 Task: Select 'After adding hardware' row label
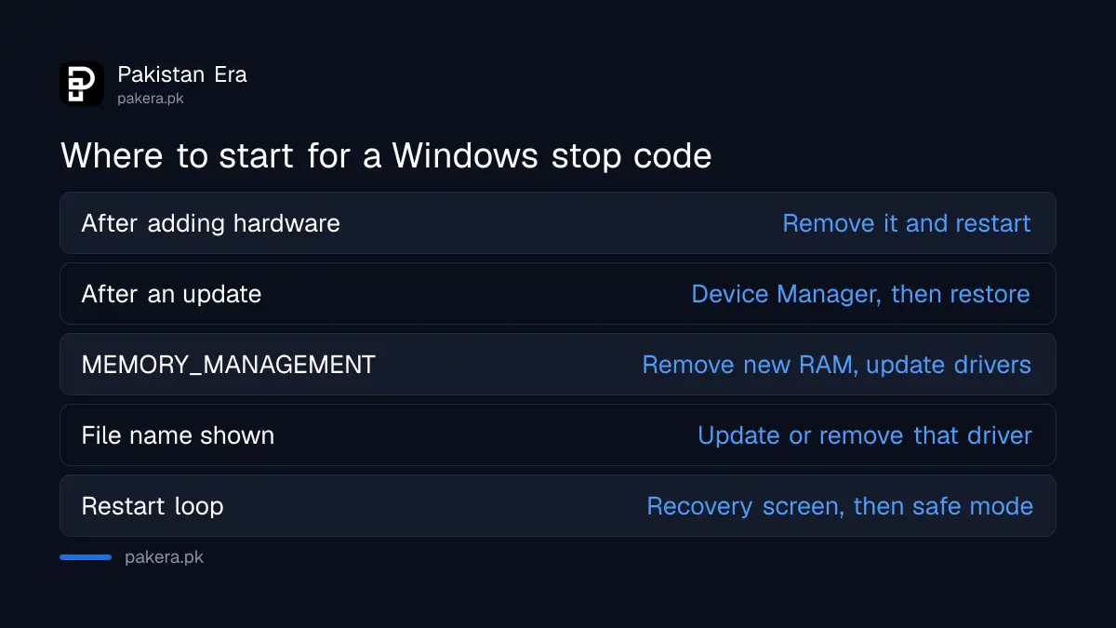point(211,223)
